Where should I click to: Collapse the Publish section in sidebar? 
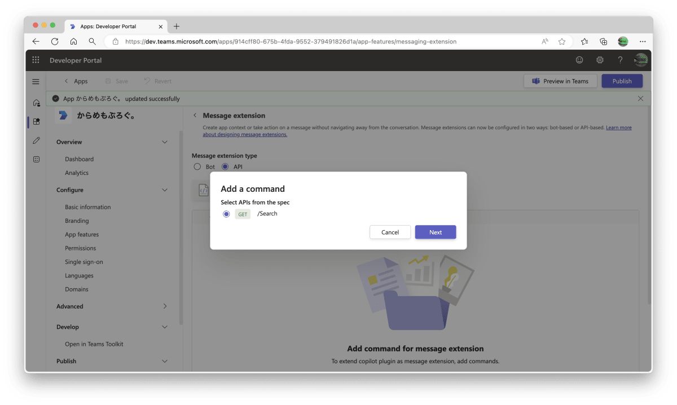(x=165, y=361)
